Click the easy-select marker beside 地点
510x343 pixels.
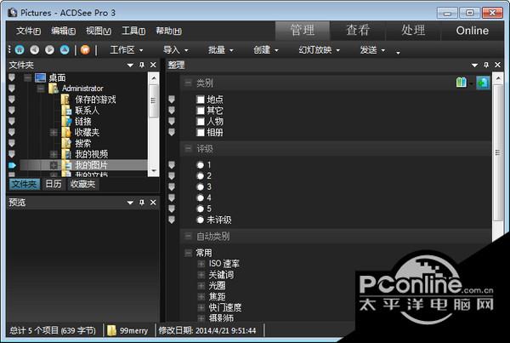tap(172, 100)
